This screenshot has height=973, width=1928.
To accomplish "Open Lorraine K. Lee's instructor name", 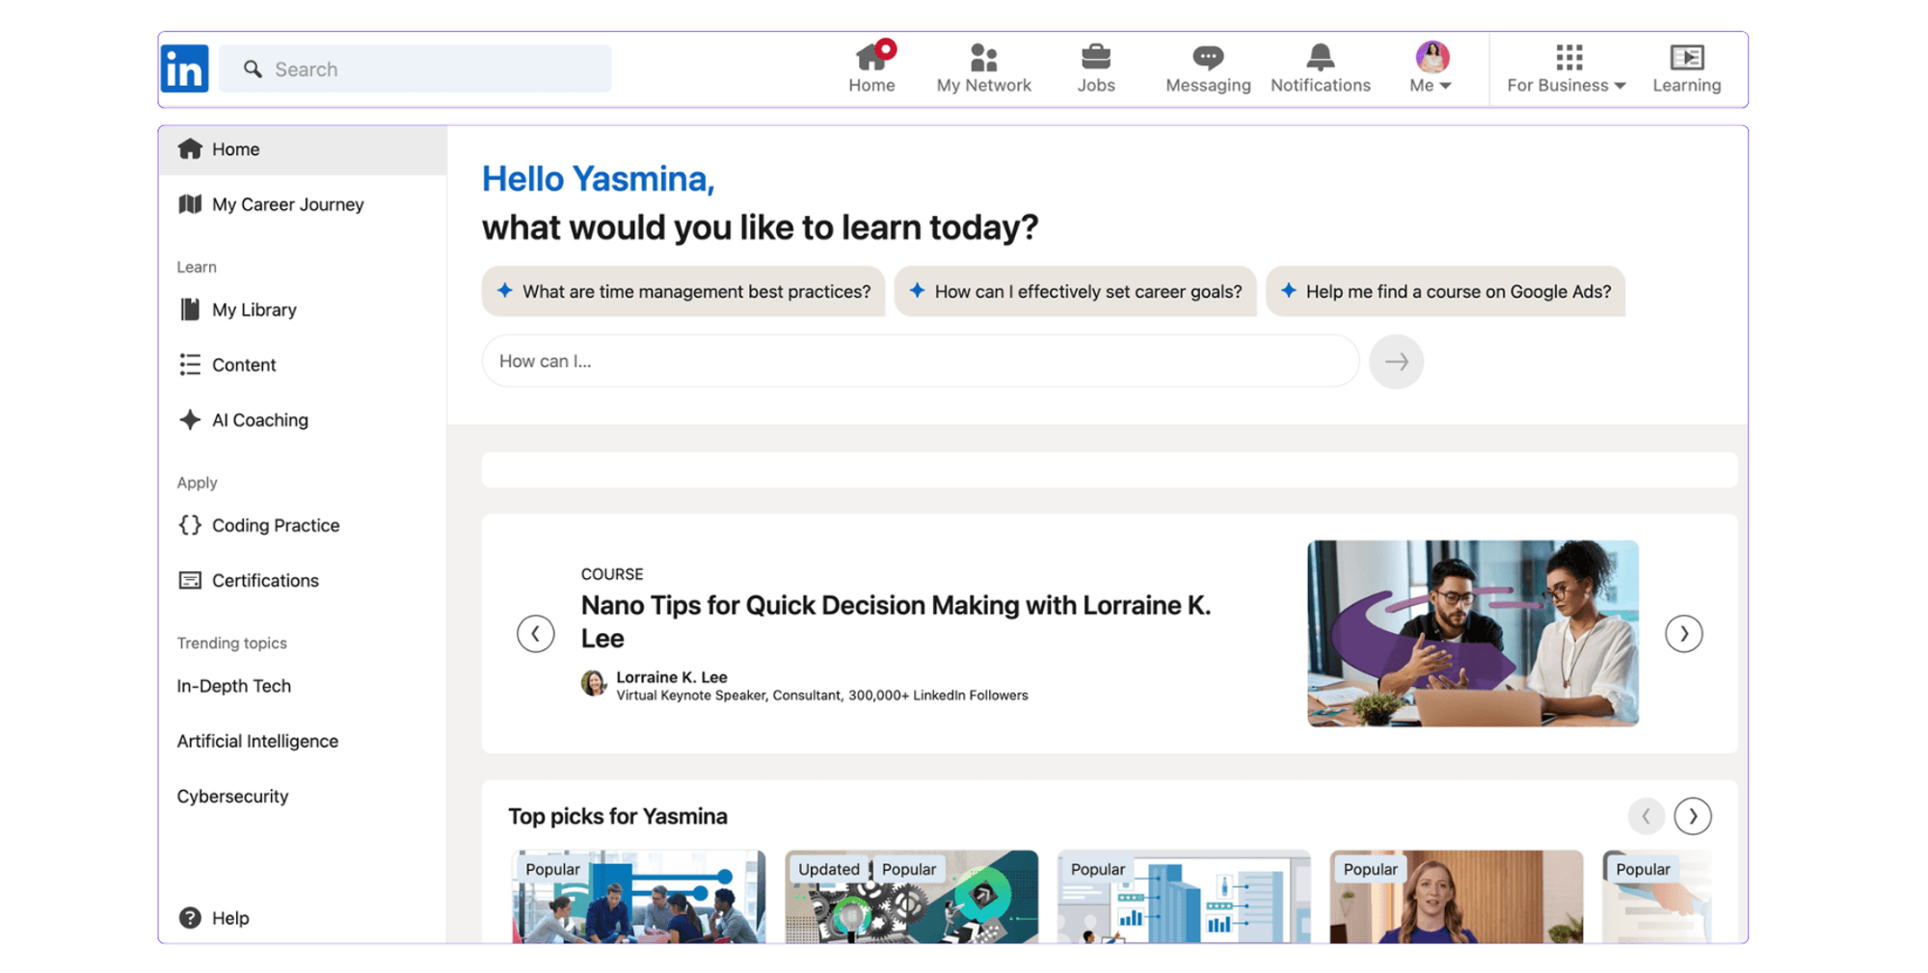I will [672, 677].
